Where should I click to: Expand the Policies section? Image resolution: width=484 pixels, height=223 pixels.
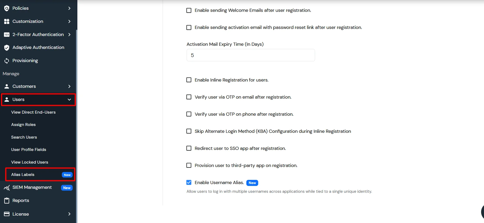click(69, 8)
